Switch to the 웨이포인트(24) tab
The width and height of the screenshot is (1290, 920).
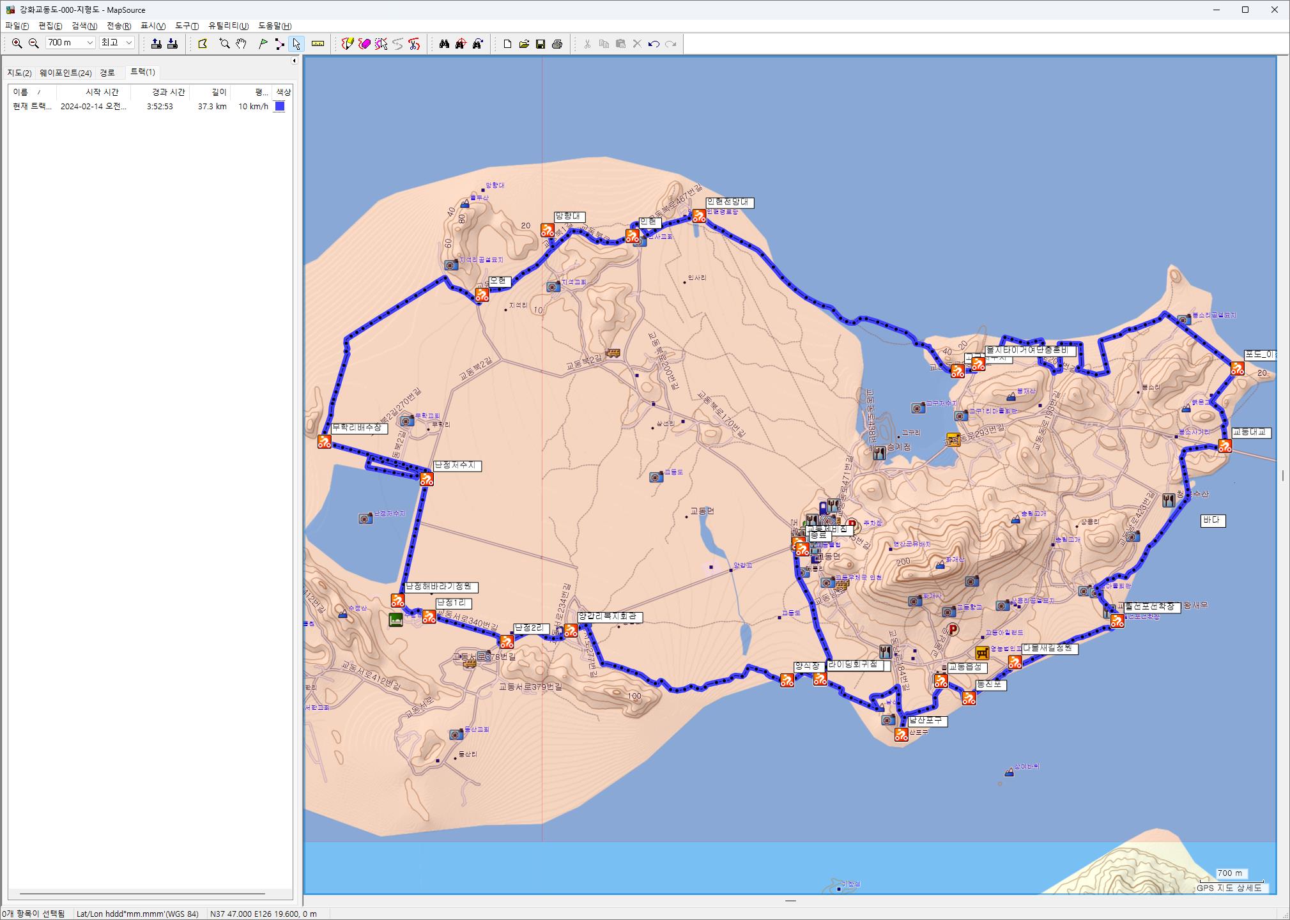point(65,73)
